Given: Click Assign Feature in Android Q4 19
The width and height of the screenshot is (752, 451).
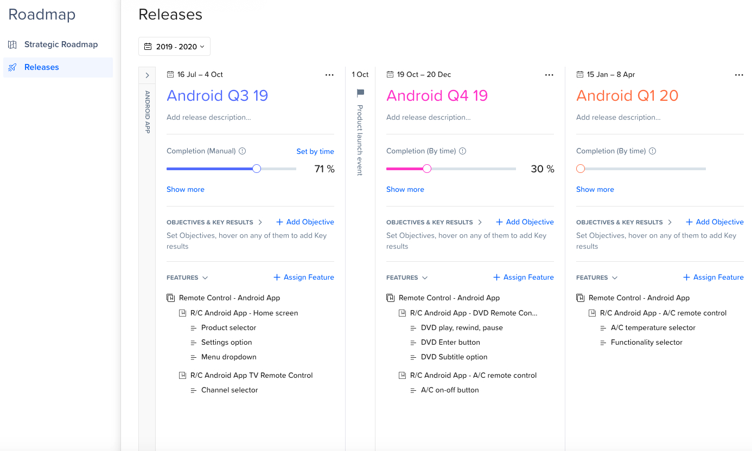Looking at the screenshot, I should coord(524,277).
